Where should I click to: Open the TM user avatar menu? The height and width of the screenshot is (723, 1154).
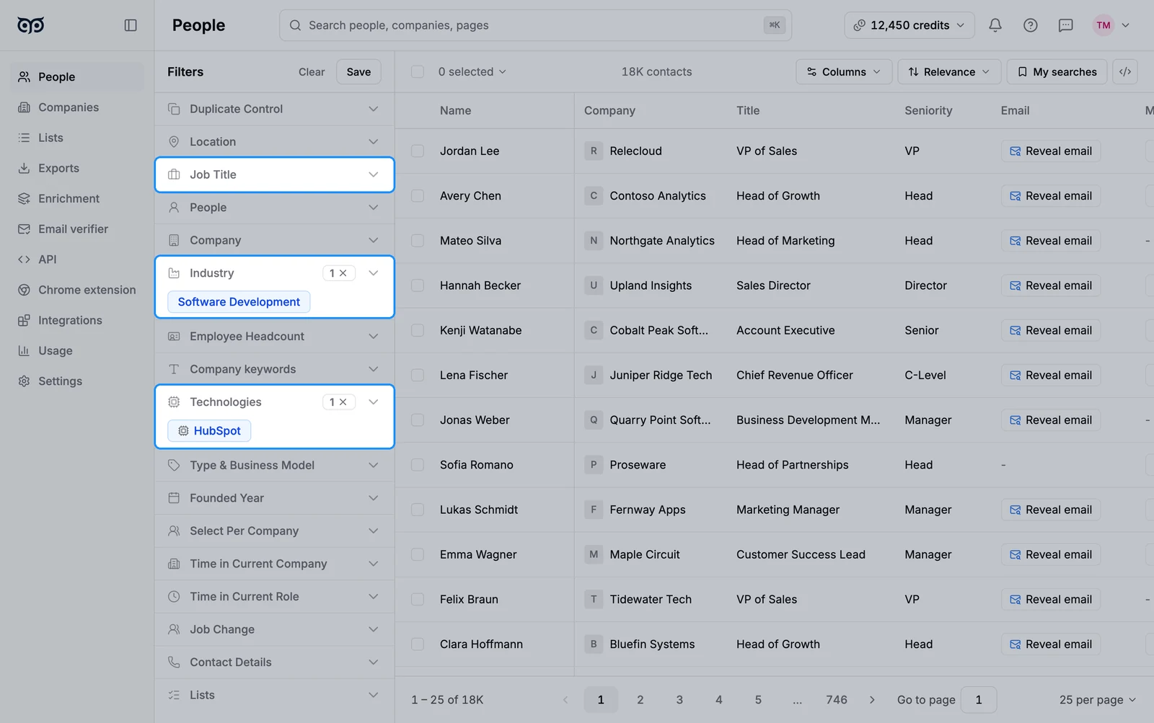[x=1111, y=25]
